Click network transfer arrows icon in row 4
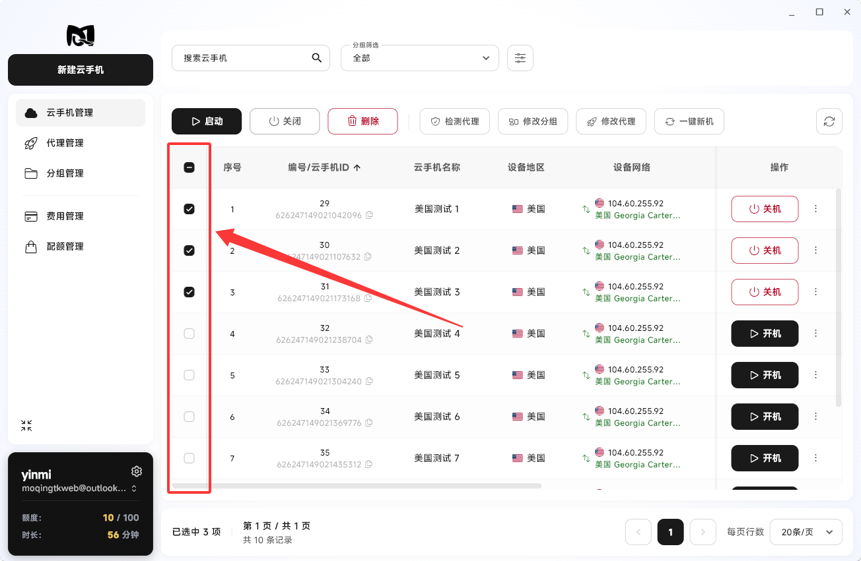This screenshot has width=861, height=561. click(x=586, y=334)
